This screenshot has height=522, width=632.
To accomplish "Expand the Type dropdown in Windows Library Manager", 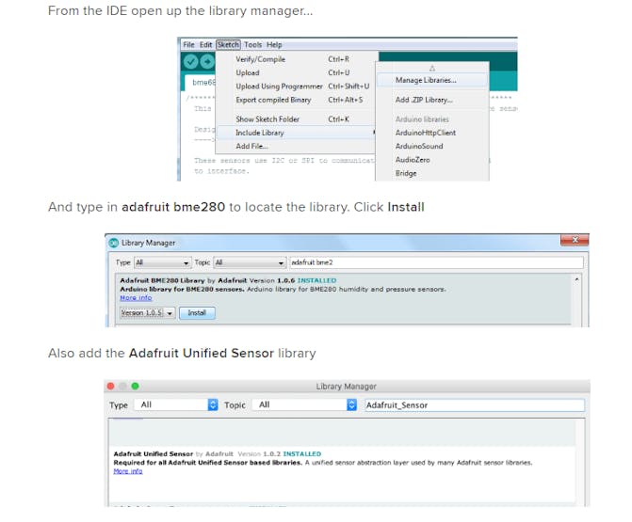I will (x=162, y=262).
